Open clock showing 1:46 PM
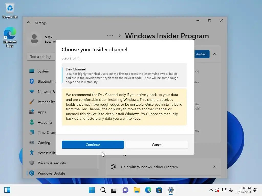Viewport: 262px width, 196px height. pos(244,190)
